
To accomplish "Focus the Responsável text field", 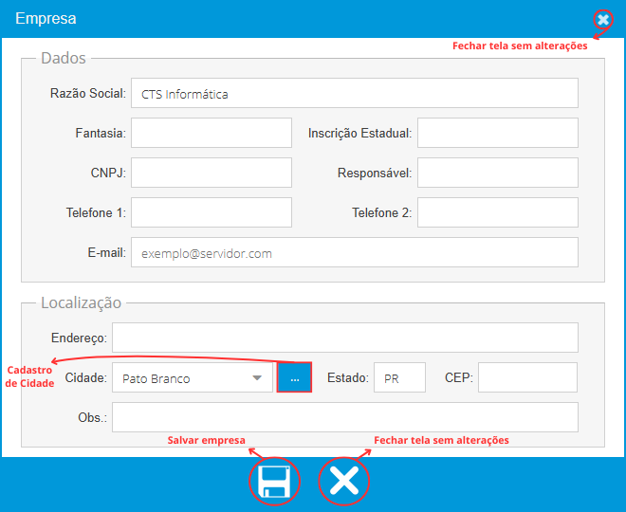I will pos(497,174).
